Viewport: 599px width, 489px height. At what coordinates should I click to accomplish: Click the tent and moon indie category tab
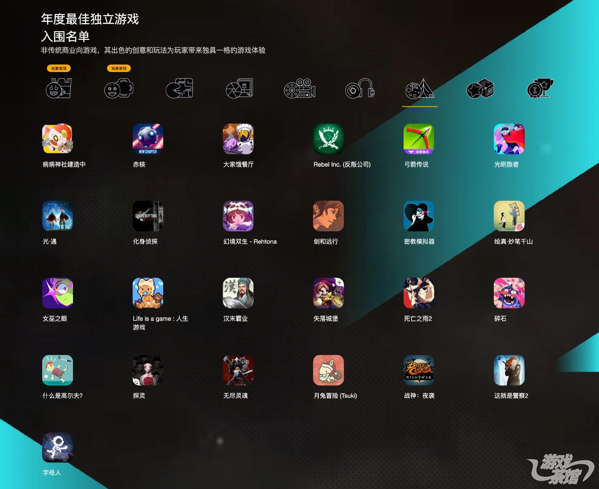point(420,88)
